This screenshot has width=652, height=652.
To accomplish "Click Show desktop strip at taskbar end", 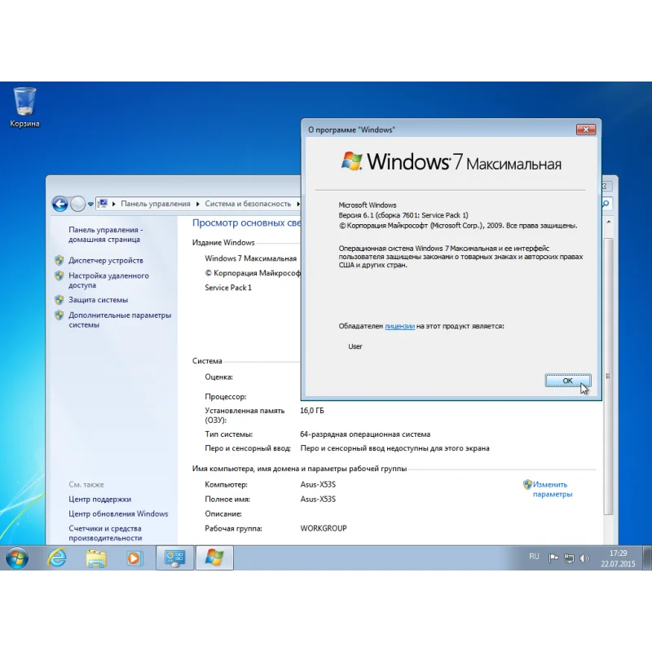I will pos(647,557).
